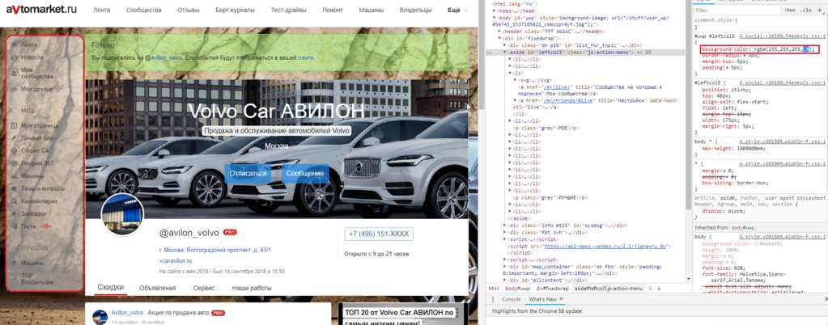Open the vcaravilon.ru website link

tap(176, 260)
